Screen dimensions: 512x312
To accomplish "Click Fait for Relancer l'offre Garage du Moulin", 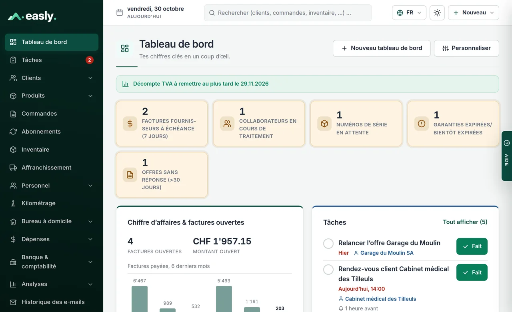I will pos(472,246).
